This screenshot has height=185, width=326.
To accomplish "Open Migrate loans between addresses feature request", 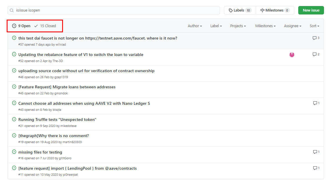I will click(x=67, y=87).
